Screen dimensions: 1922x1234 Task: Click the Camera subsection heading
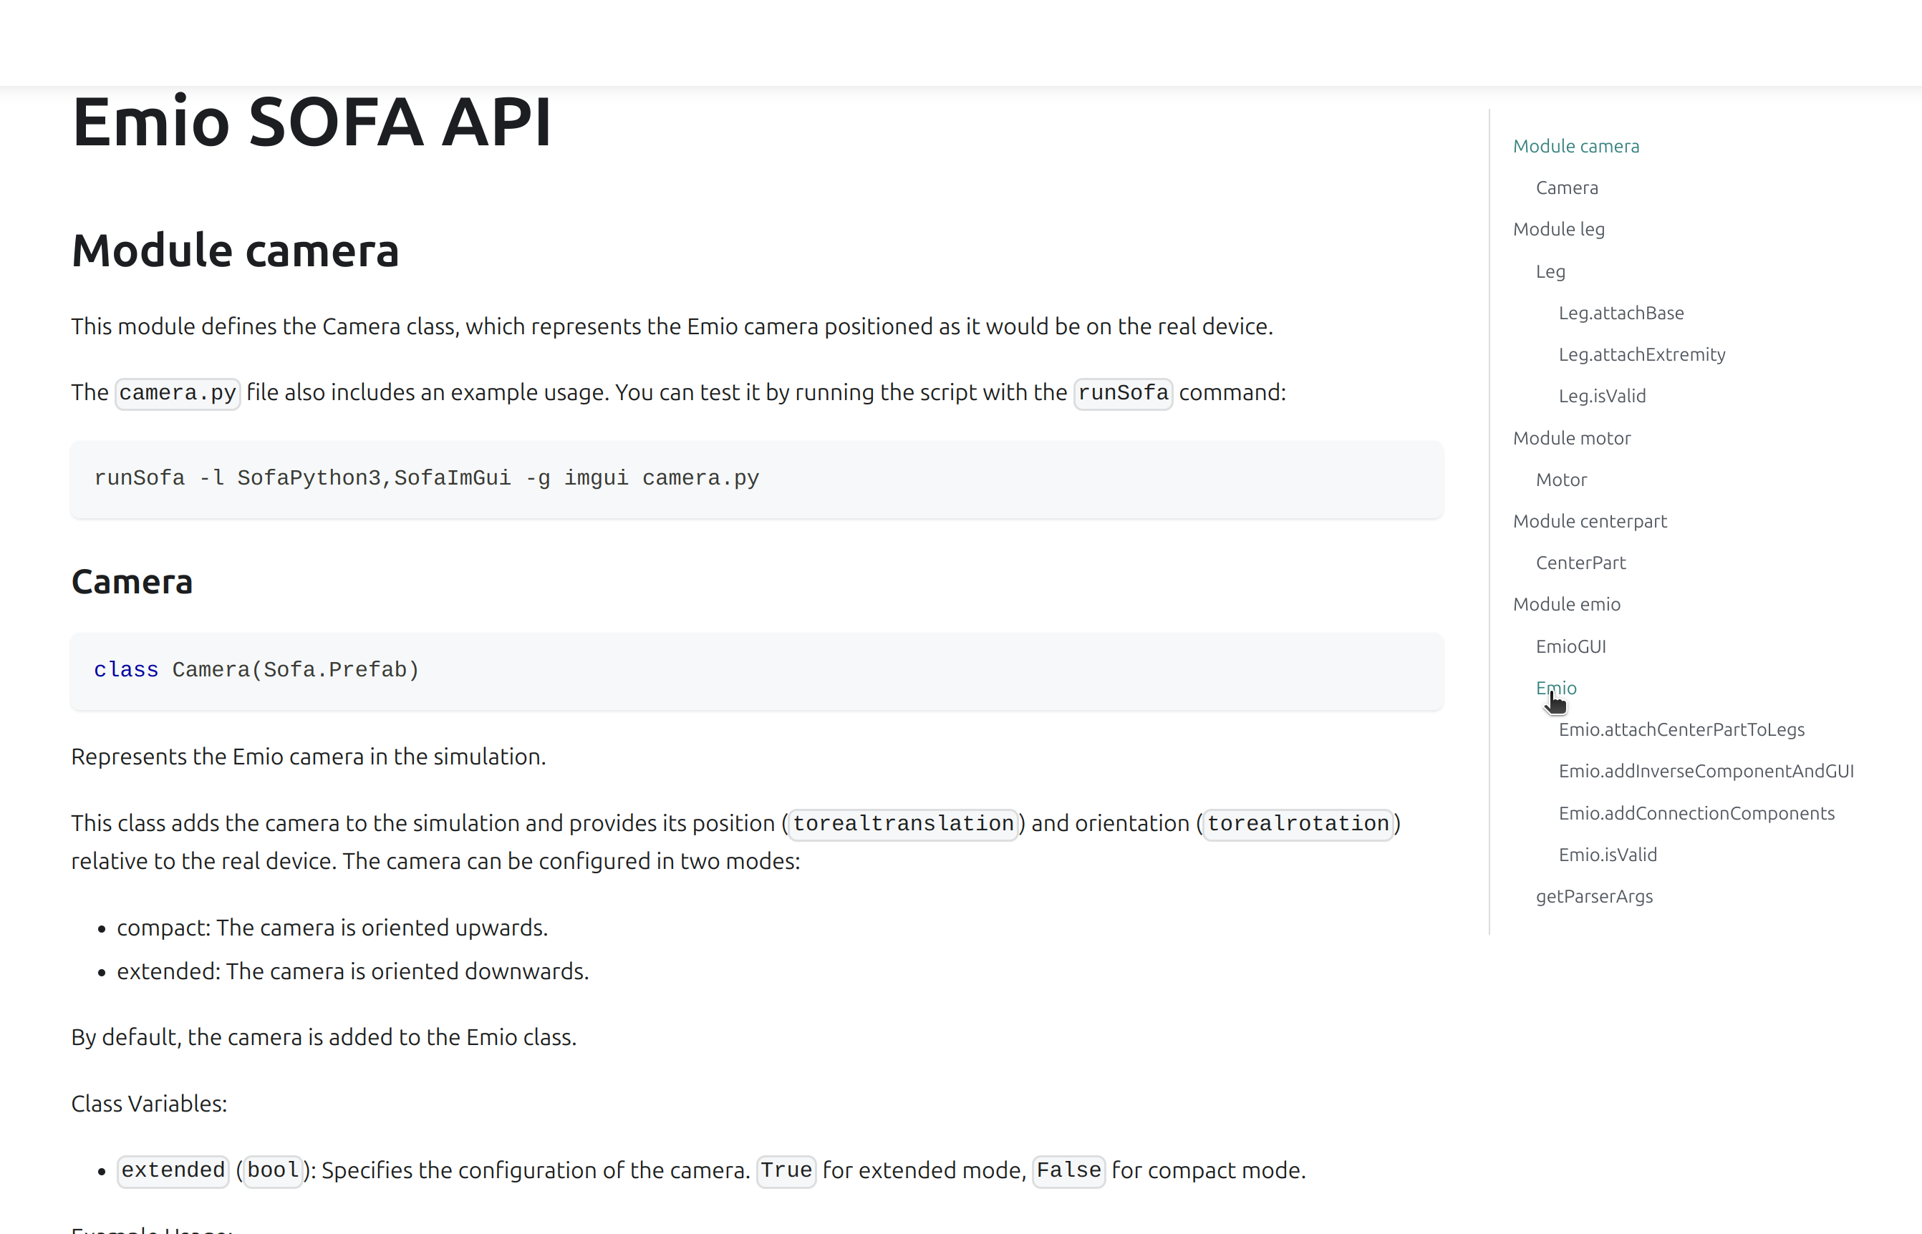(132, 582)
